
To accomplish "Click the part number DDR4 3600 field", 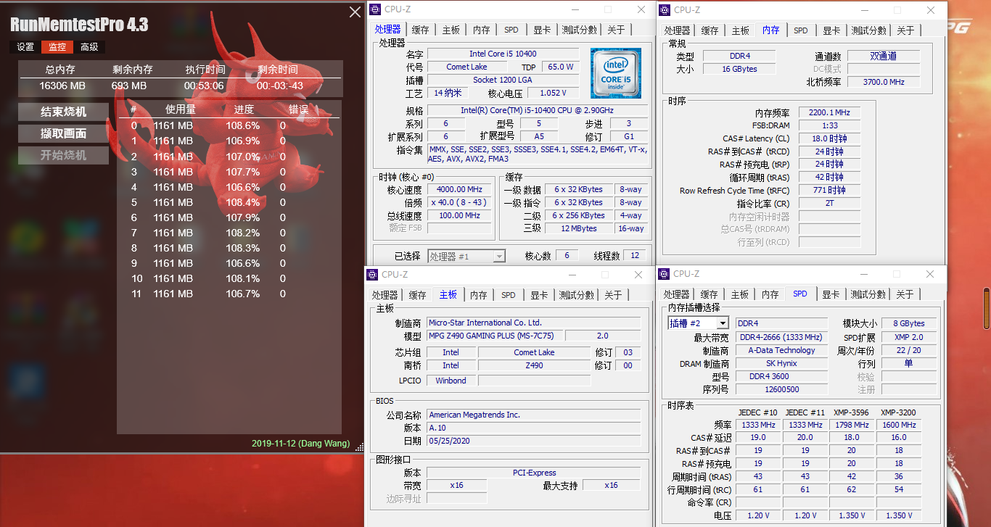I will [781, 376].
